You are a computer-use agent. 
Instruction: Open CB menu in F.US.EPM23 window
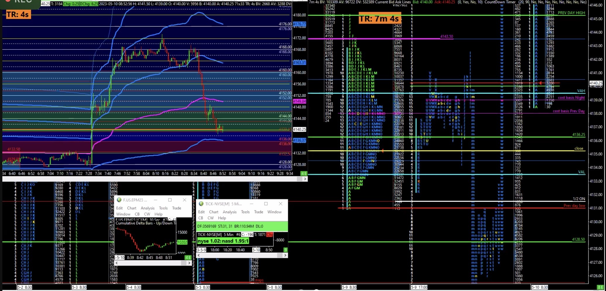137,214
